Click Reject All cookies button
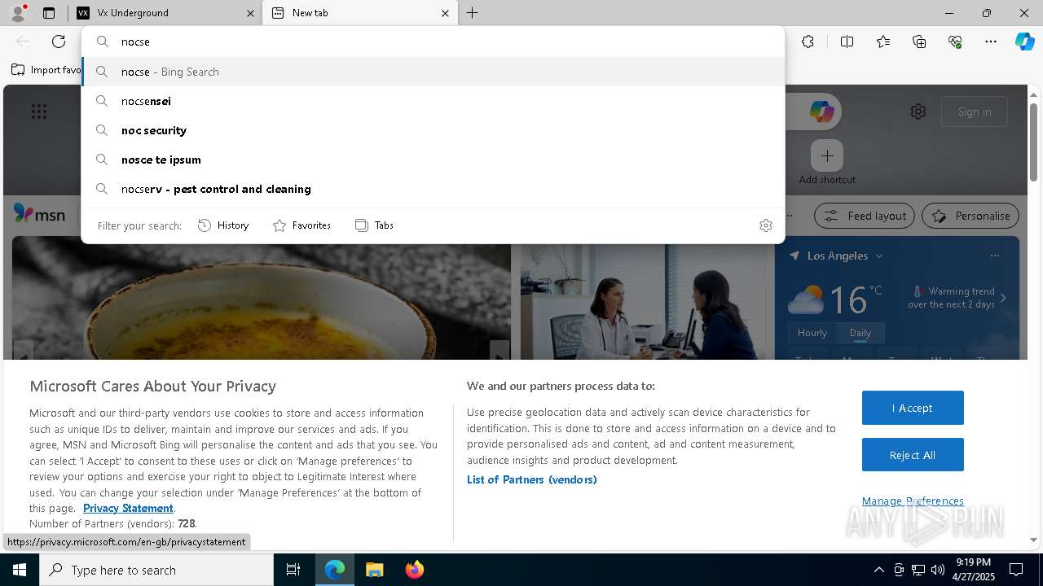This screenshot has width=1043, height=586. 913,455
